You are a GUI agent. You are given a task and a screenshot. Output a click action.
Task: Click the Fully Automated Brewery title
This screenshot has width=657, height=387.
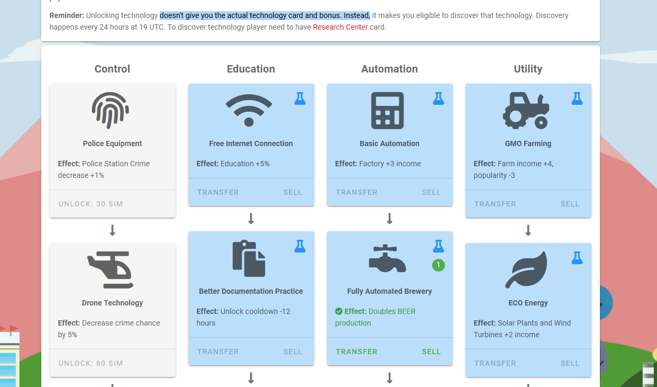pyautogui.click(x=389, y=291)
